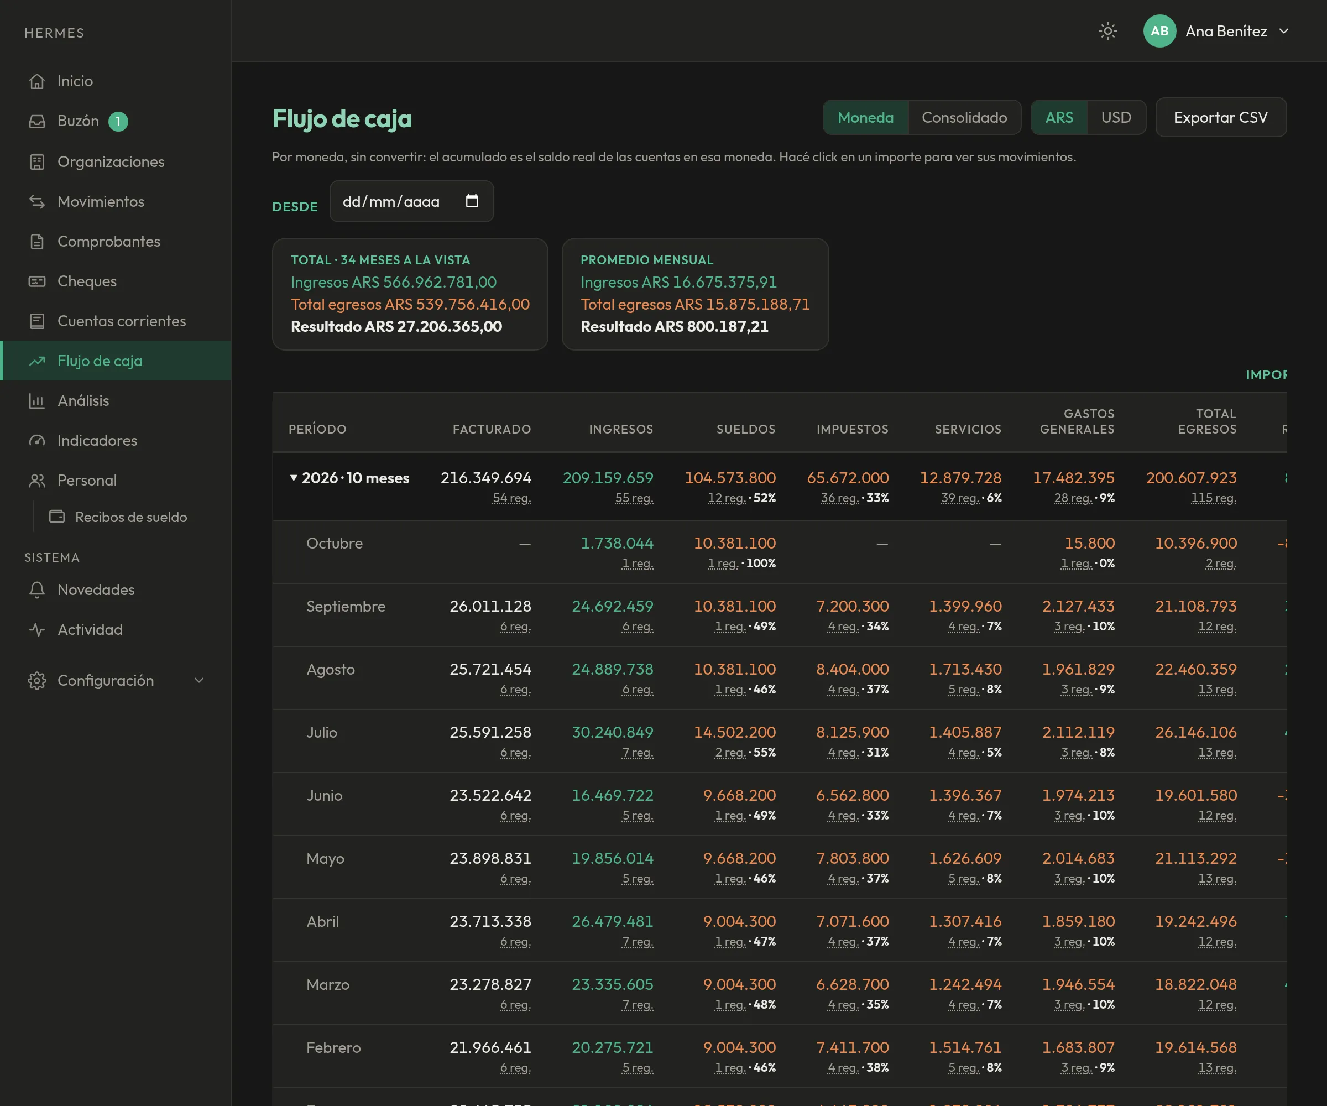Click the Cuentas corrientes ledger icon
The image size is (1327, 1106).
36,321
